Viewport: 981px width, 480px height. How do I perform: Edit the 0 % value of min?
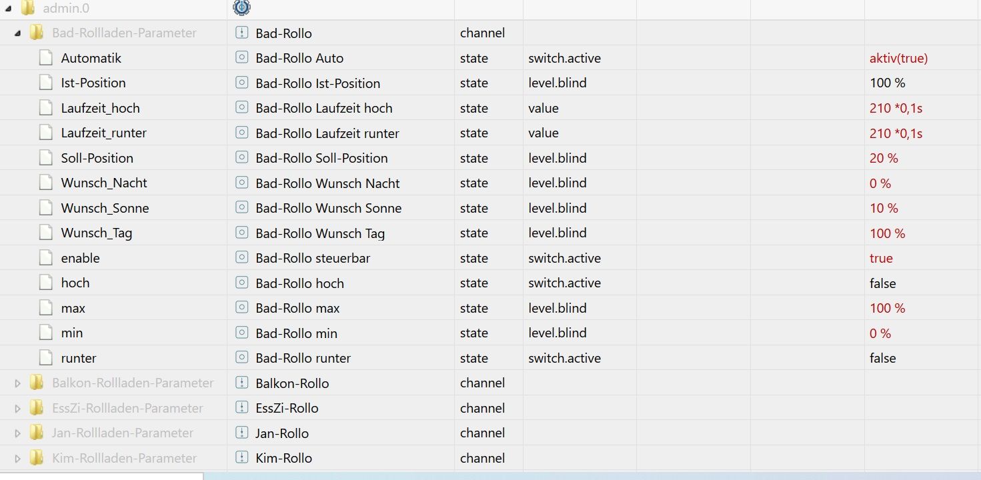pos(880,333)
